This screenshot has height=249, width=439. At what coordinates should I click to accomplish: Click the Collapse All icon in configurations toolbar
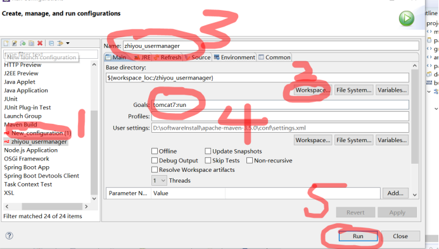[x=51, y=43]
